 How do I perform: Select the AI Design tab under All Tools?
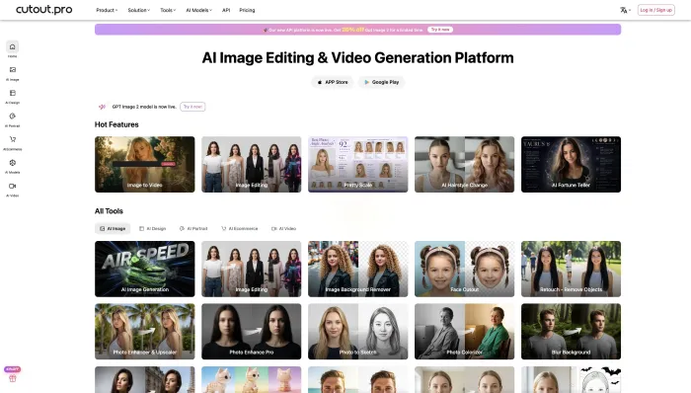coord(152,229)
